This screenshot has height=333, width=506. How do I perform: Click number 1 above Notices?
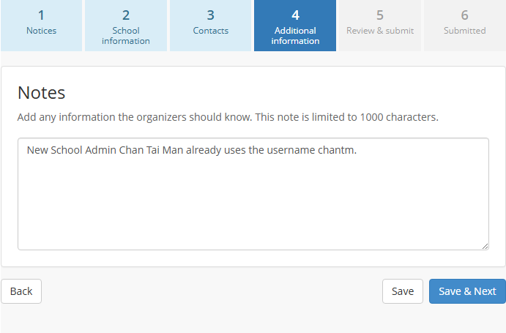click(x=41, y=15)
